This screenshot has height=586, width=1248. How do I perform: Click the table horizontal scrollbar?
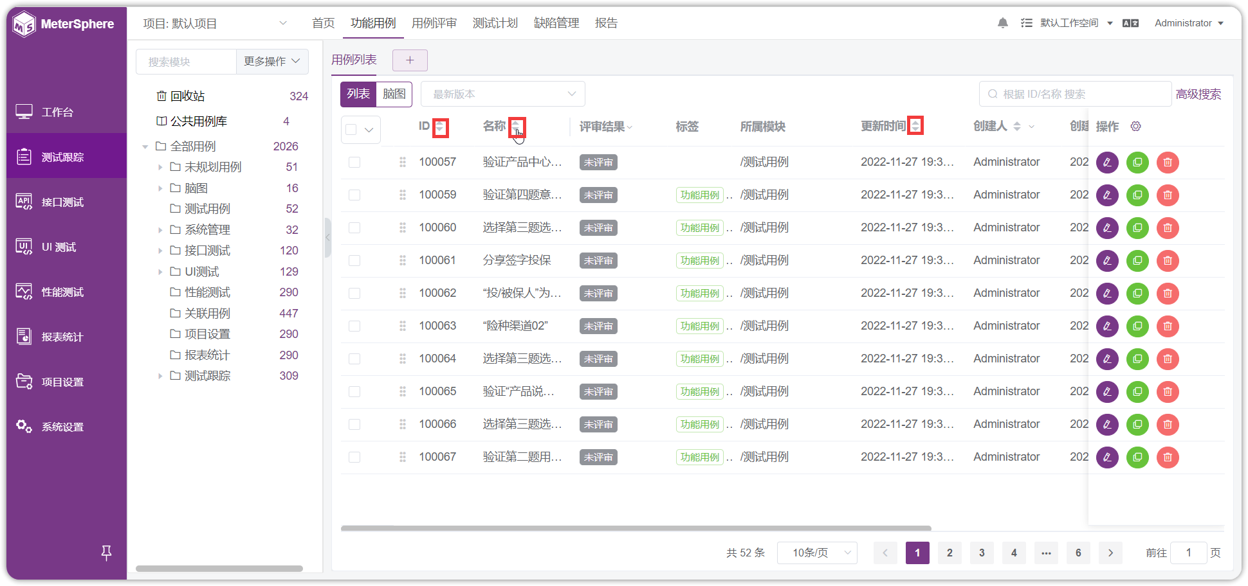pyautogui.click(x=636, y=528)
